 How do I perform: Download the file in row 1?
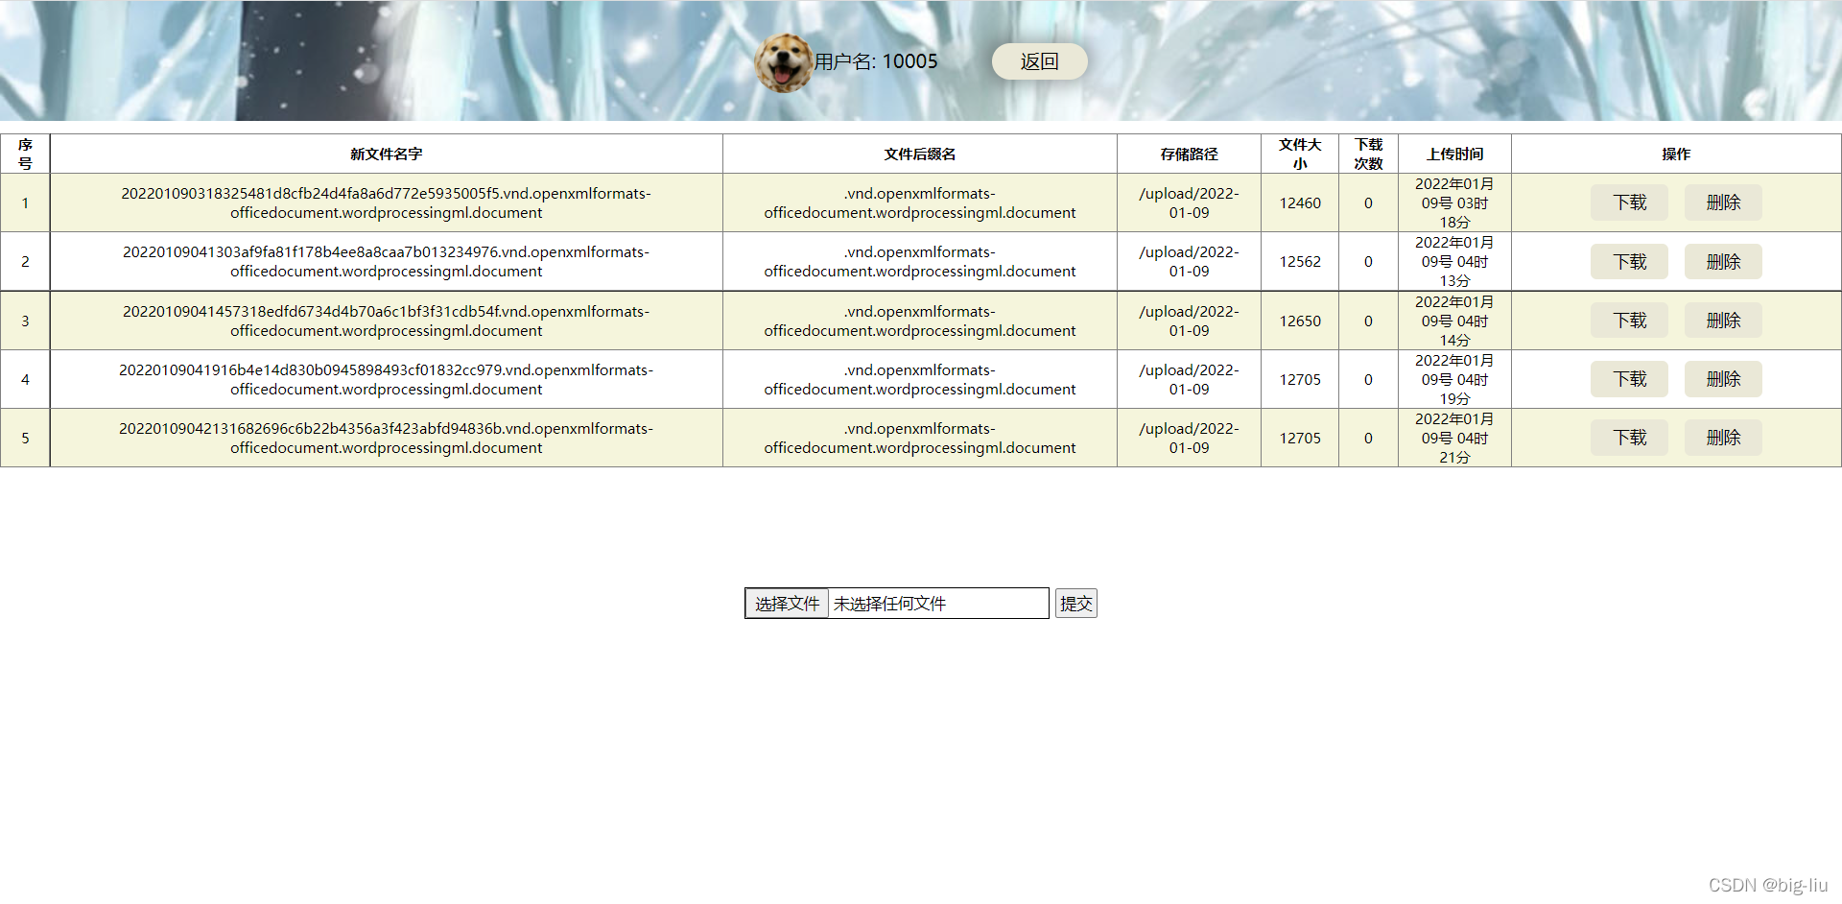coord(1629,202)
